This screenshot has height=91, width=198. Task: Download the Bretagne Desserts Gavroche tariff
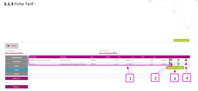186,60
